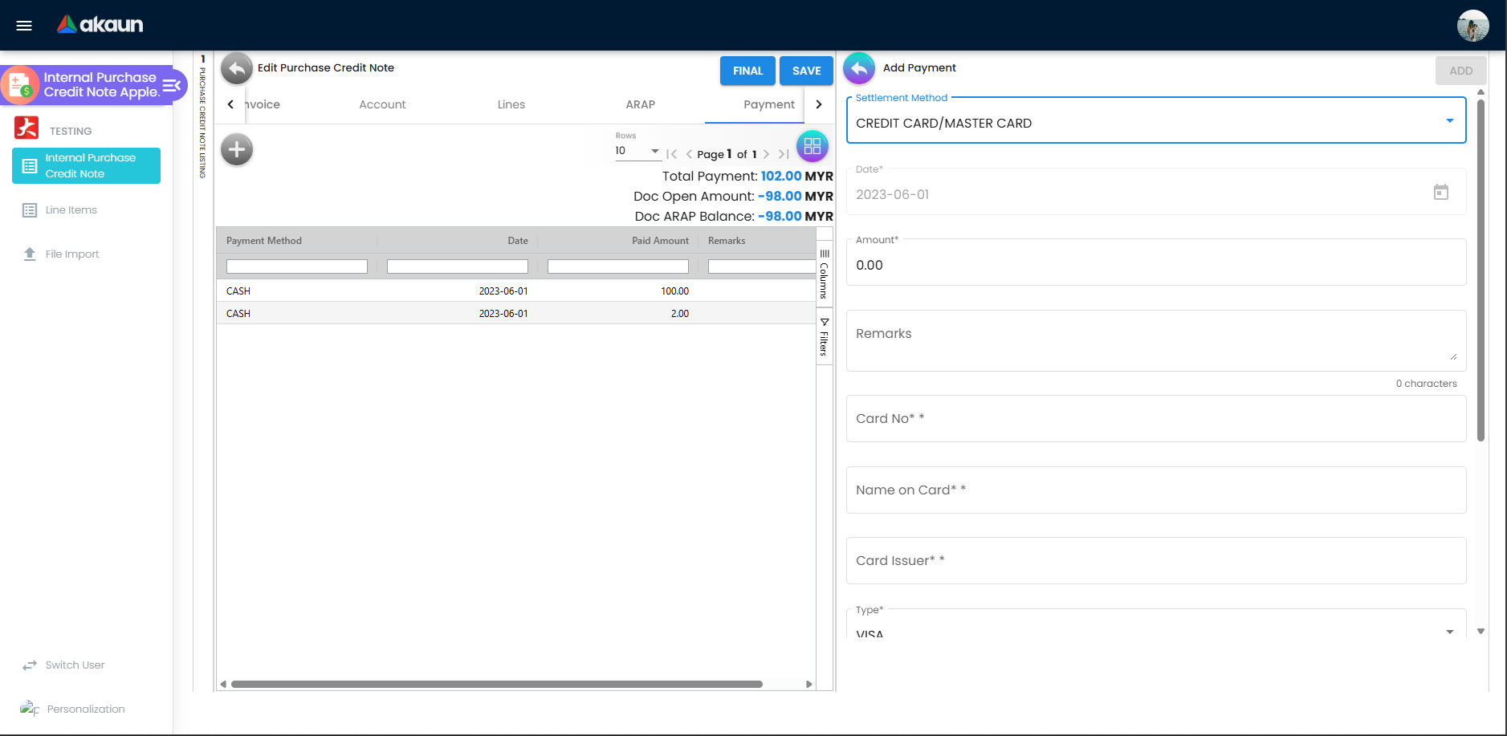
Task: Click the FINAL button
Action: 747,71
